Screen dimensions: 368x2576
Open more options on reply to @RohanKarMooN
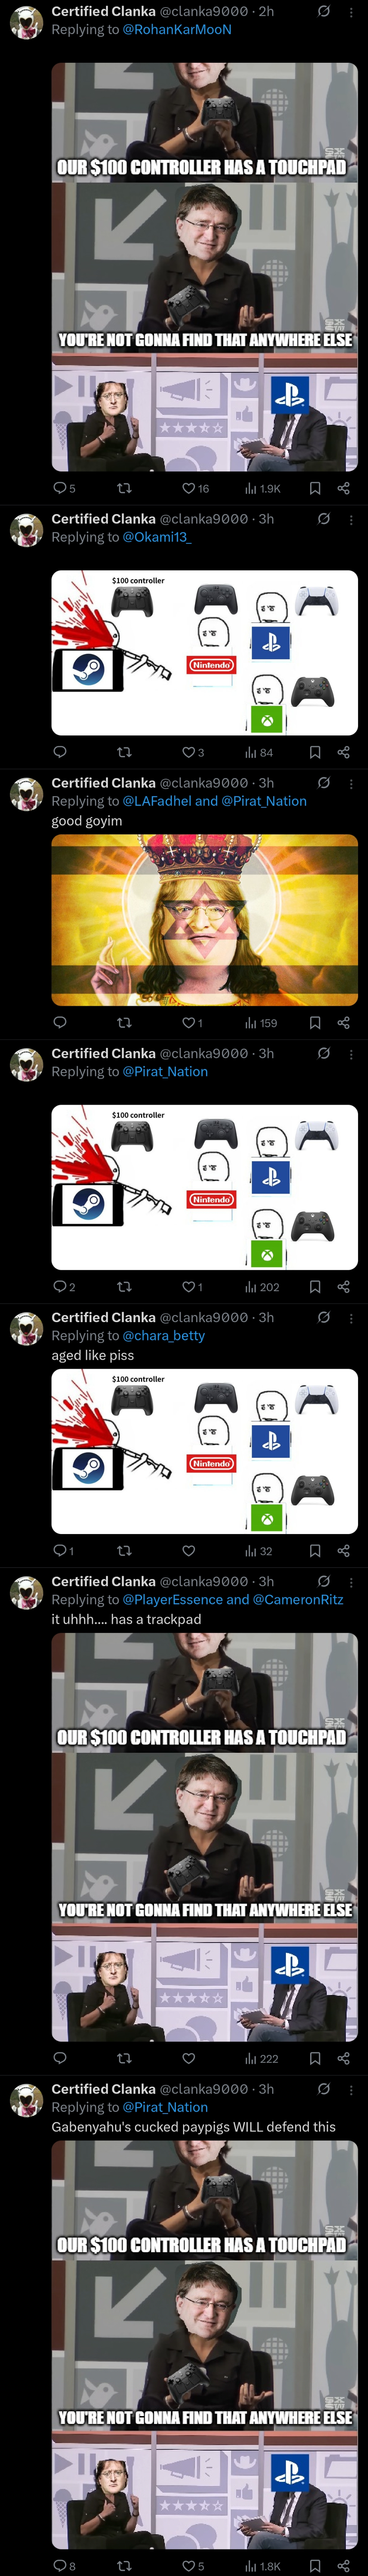point(350,12)
